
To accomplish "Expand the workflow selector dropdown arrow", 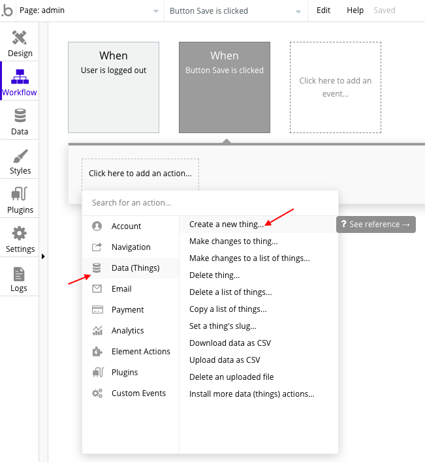I will (298, 12).
